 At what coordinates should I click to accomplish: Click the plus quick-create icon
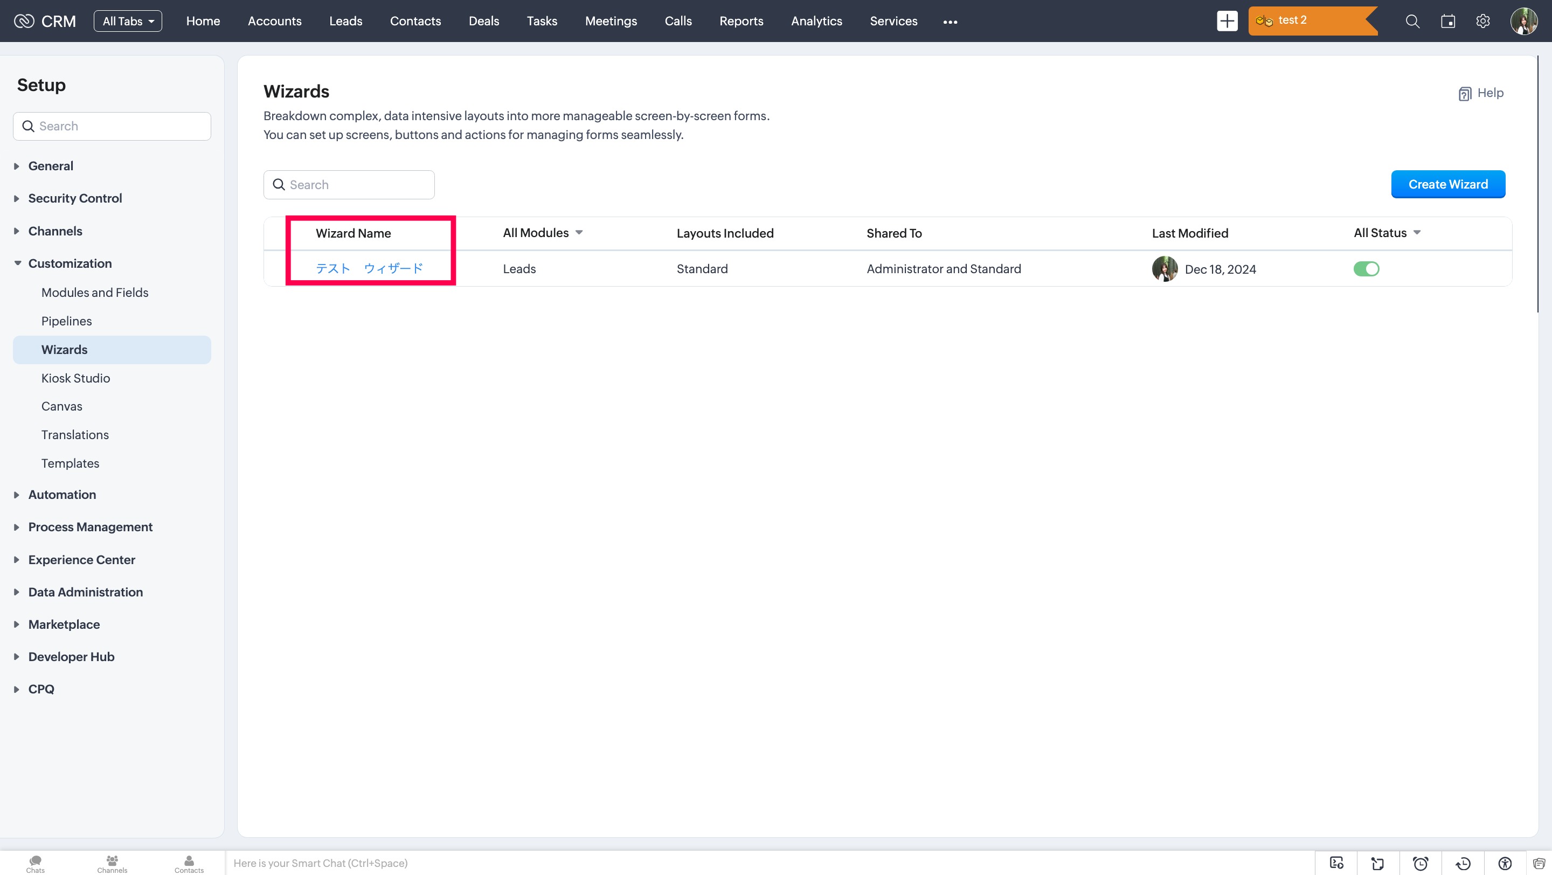pyautogui.click(x=1227, y=21)
